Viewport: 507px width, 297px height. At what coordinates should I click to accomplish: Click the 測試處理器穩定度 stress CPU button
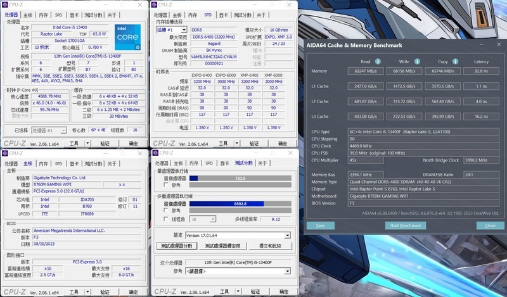point(222,246)
